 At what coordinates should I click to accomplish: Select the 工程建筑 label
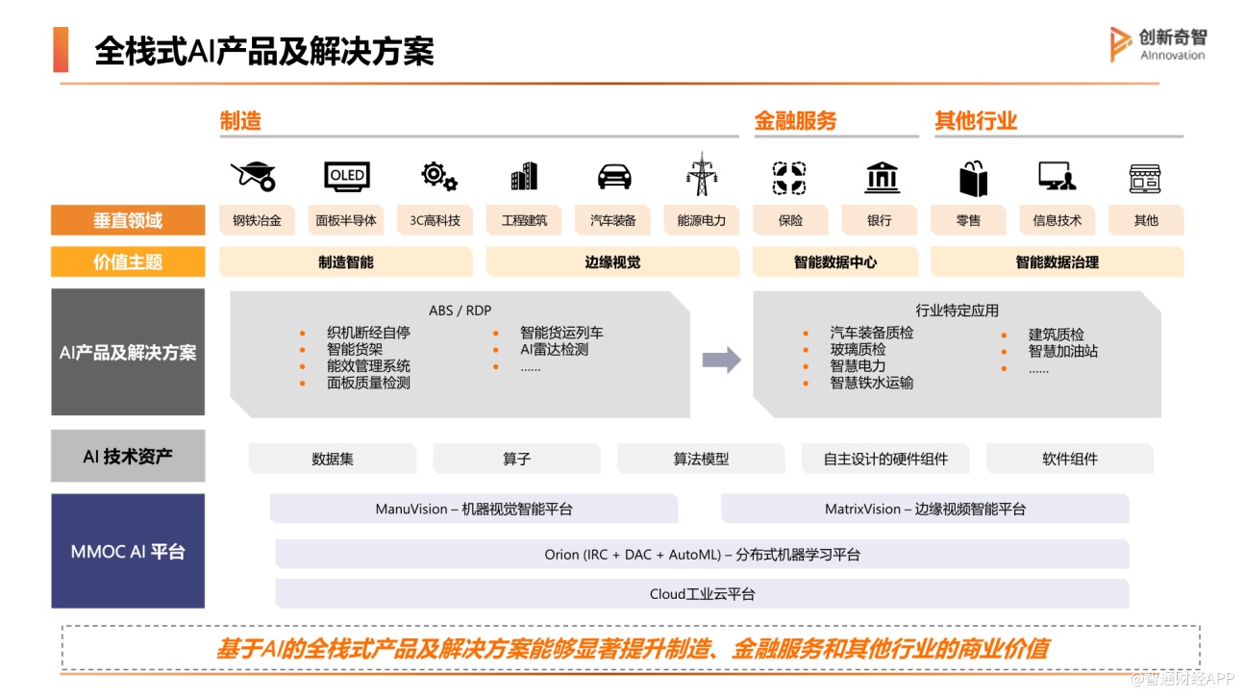pos(524,220)
